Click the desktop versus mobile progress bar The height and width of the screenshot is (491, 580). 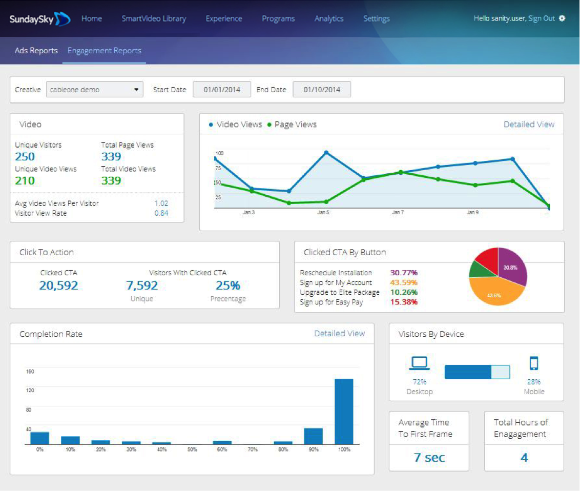point(477,372)
